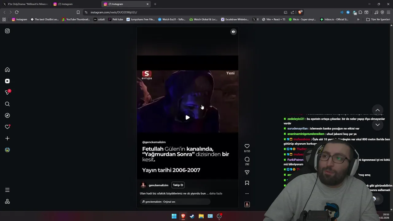Image resolution: width=393 pixels, height=221 pixels.
Task: Open Instagram bookmark in bookmarks bar
Action: 19,19
